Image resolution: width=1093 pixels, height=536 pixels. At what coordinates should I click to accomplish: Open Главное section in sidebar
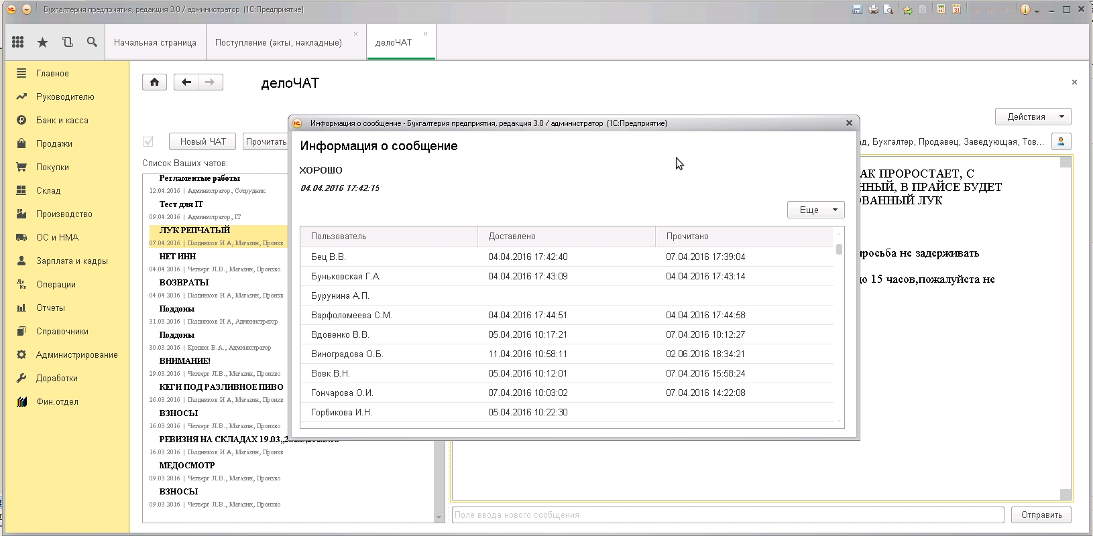click(x=52, y=73)
